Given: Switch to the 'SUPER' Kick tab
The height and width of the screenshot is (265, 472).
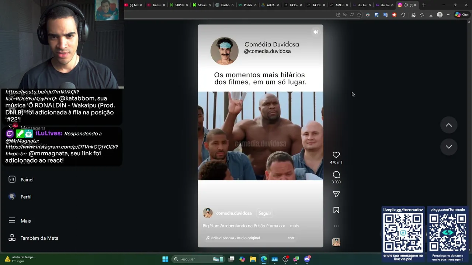Looking at the screenshot, I should pyautogui.click(x=179, y=5).
